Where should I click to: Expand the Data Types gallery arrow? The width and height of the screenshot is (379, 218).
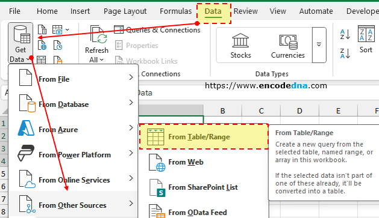pos(319,45)
